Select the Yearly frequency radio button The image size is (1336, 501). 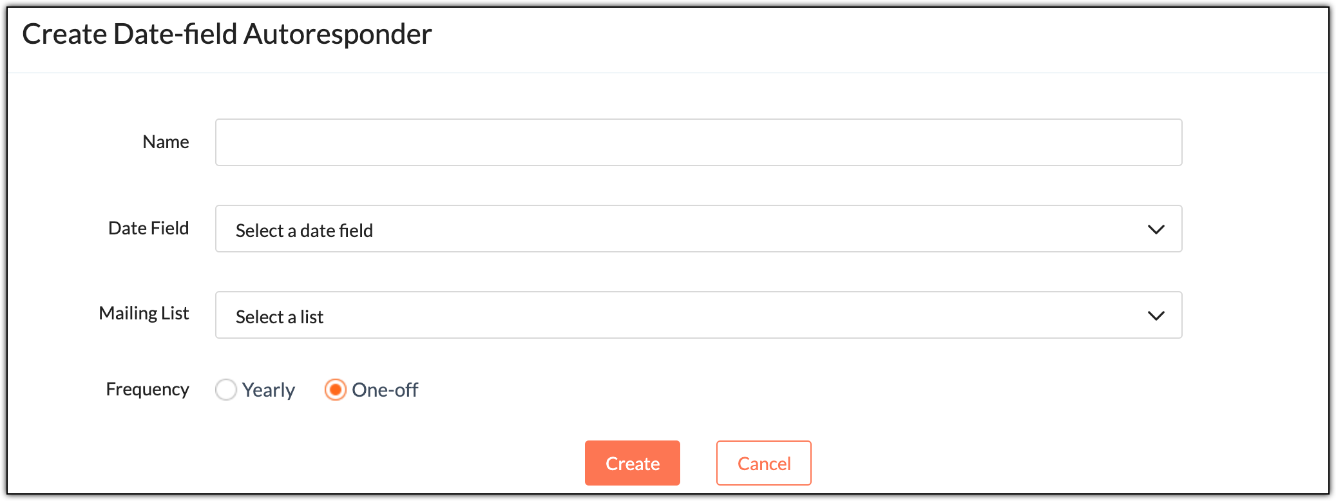tap(226, 390)
